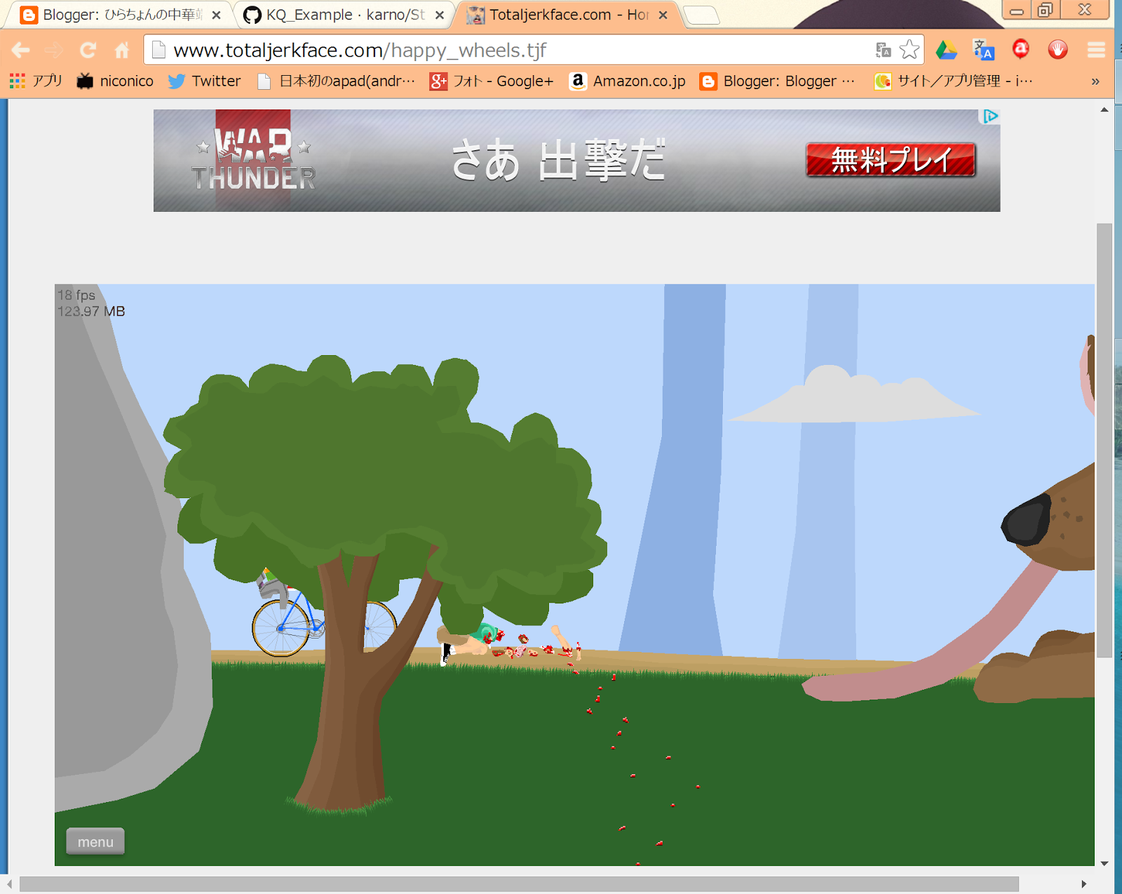Open the Twitter bookmark
Image resolution: width=1122 pixels, height=894 pixels.
point(204,81)
